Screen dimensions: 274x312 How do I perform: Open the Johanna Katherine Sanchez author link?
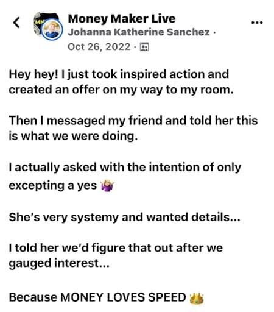(139, 32)
